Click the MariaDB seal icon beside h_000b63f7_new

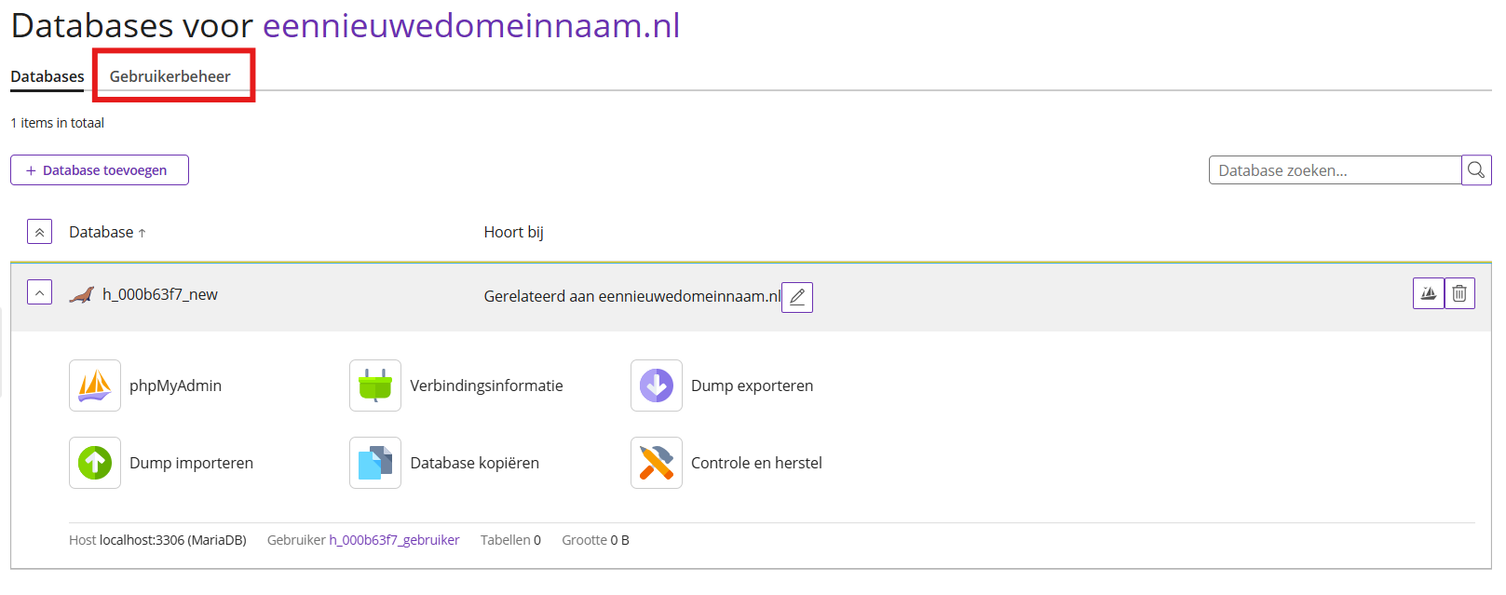[82, 295]
